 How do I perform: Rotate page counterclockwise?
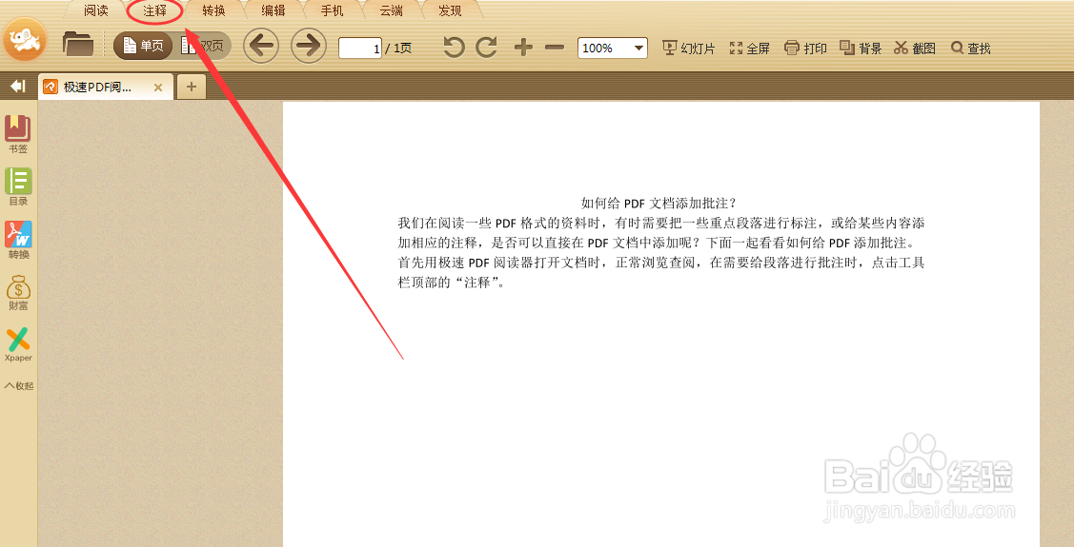click(x=454, y=48)
